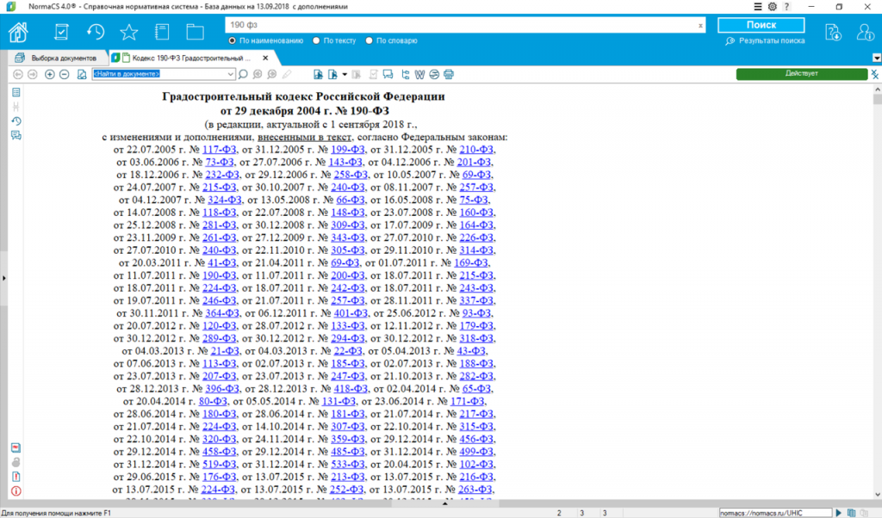Zoom out with minus circle icon
The image size is (882, 518).
(64, 74)
